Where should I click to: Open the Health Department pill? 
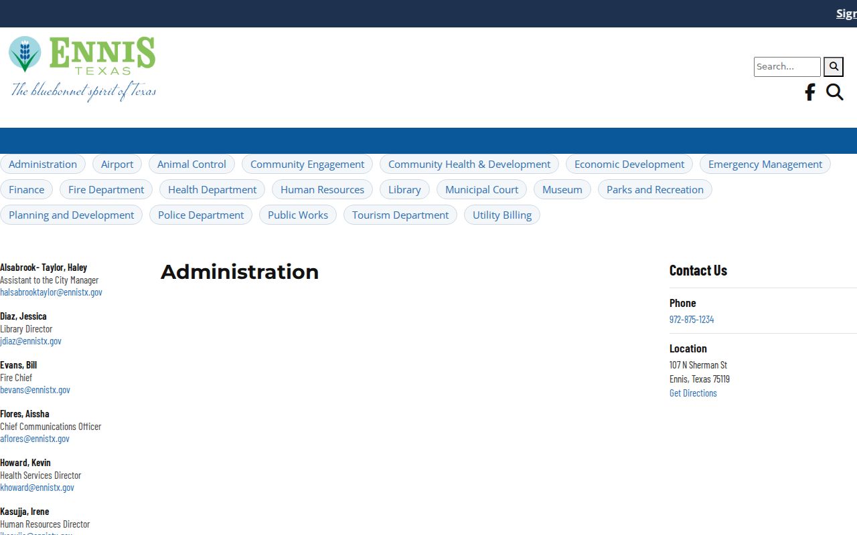pos(212,190)
